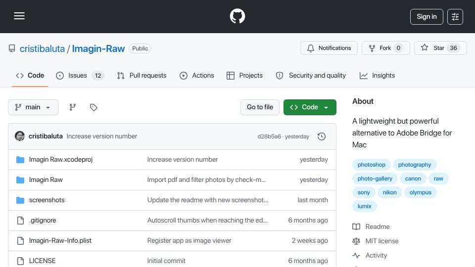Viewport: 475px width, 267px height.
Task: Click the Imagin Raw folder's icon
Action: pyautogui.click(x=20, y=180)
